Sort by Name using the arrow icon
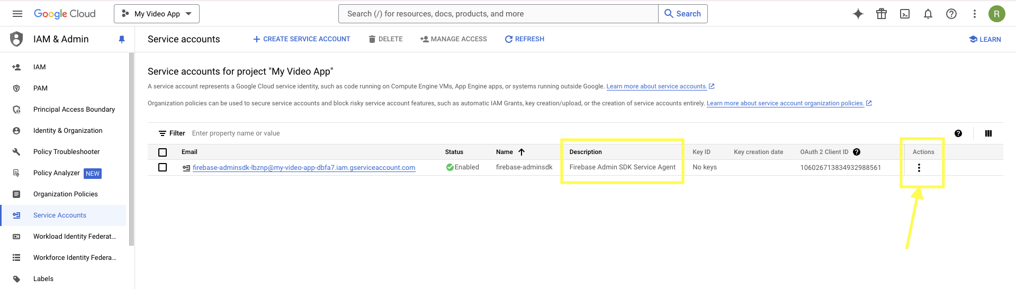The image size is (1016, 289). pyautogui.click(x=522, y=152)
